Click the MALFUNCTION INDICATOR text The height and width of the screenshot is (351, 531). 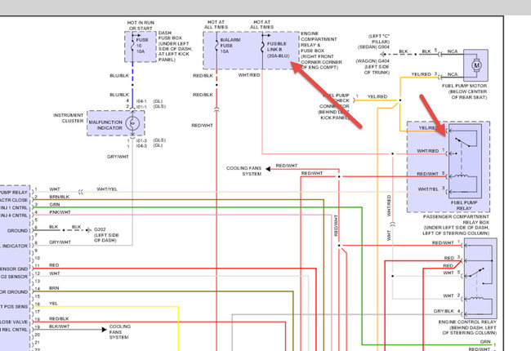point(105,125)
